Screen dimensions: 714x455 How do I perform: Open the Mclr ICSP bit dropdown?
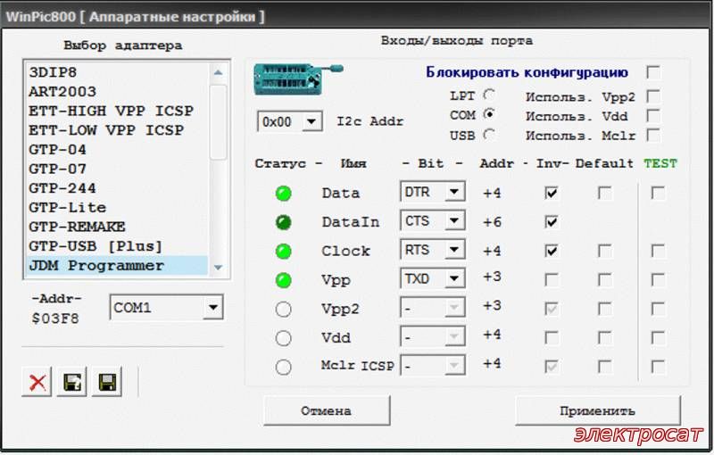coord(433,366)
